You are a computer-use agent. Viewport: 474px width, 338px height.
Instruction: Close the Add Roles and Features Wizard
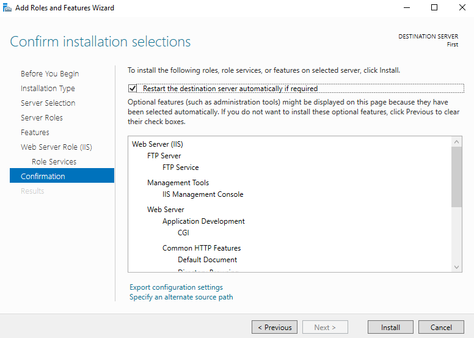462,7
